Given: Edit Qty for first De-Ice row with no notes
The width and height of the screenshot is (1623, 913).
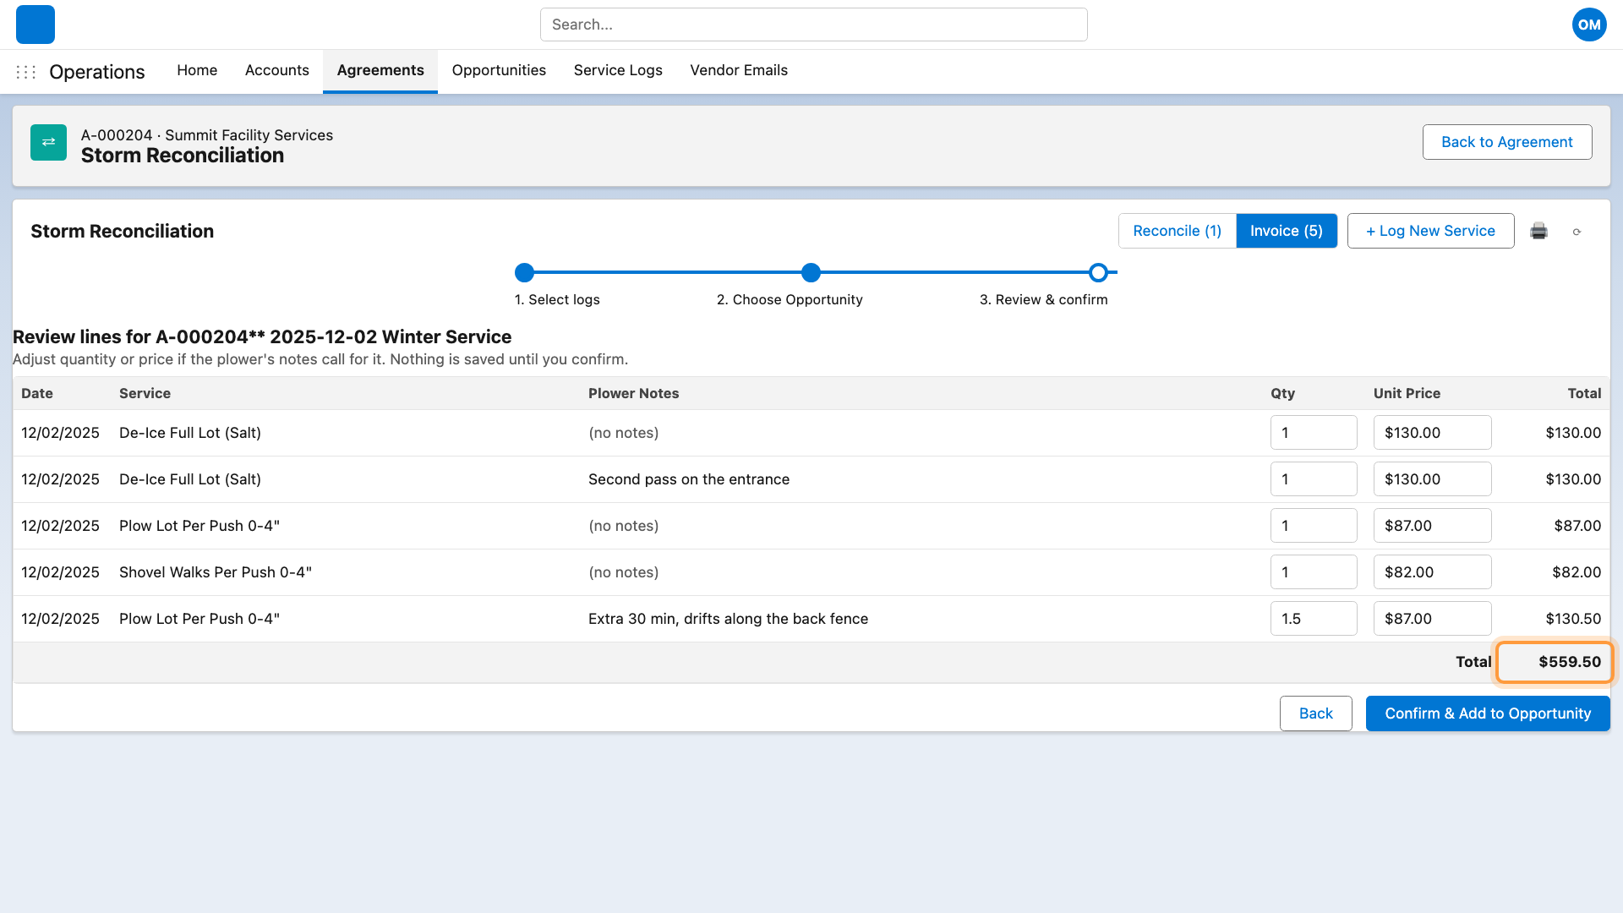Looking at the screenshot, I should 1314,433.
